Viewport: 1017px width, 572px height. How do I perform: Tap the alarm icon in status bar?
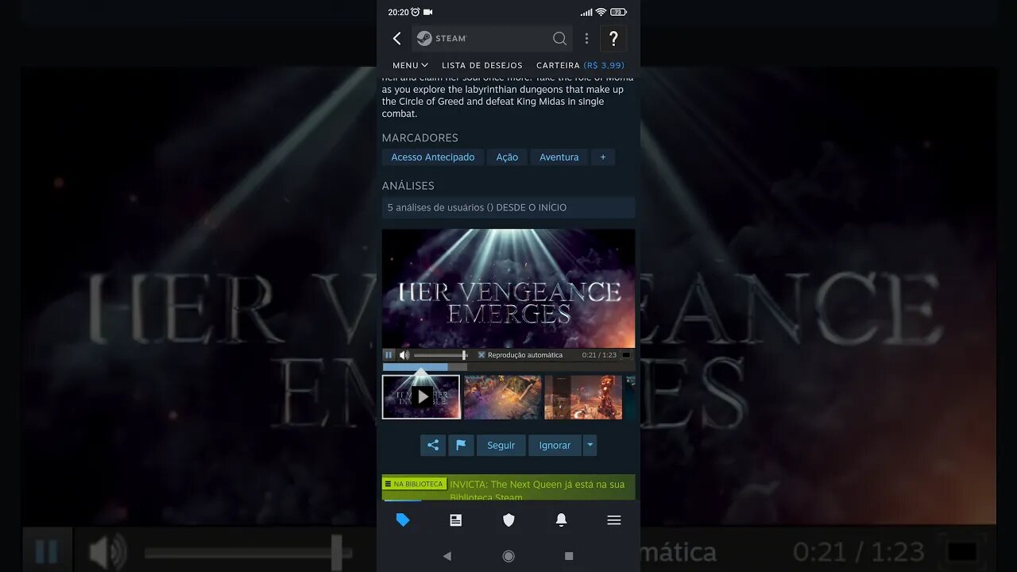click(415, 12)
